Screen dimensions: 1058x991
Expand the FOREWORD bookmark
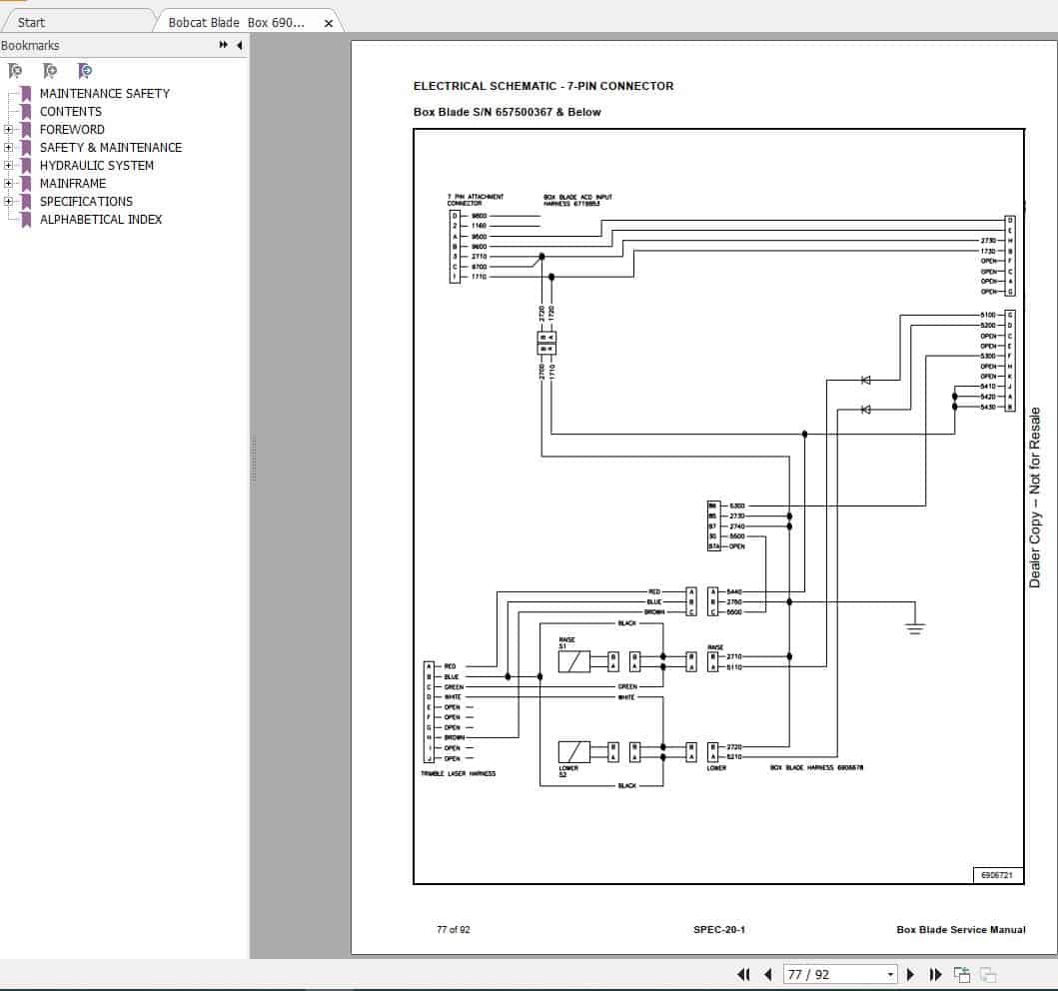coord(8,130)
